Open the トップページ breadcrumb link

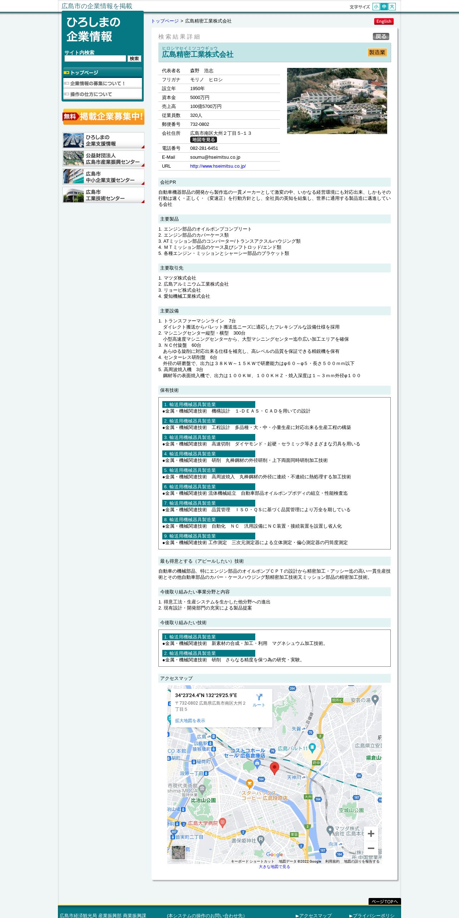point(165,21)
